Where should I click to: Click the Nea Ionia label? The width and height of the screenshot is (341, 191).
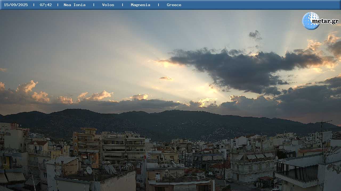pos(75,5)
